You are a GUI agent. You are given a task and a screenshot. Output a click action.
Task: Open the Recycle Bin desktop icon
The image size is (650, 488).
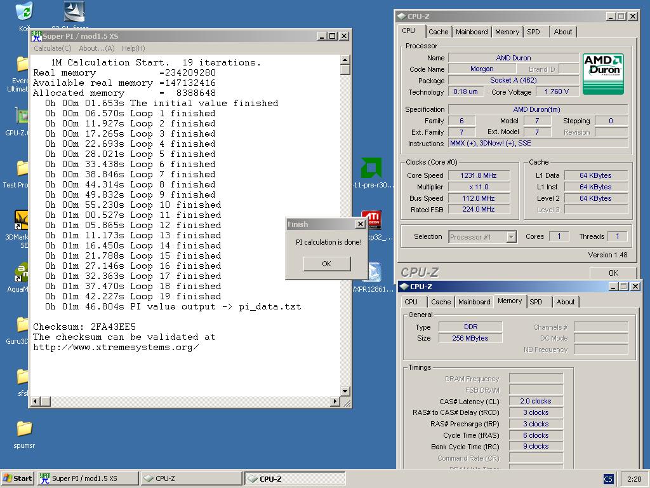pyautogui.click(x=25, y=11)
